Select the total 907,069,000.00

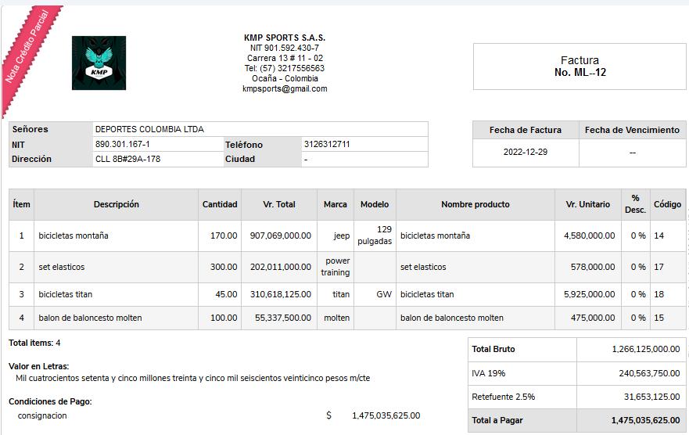[x=280, y=235]
